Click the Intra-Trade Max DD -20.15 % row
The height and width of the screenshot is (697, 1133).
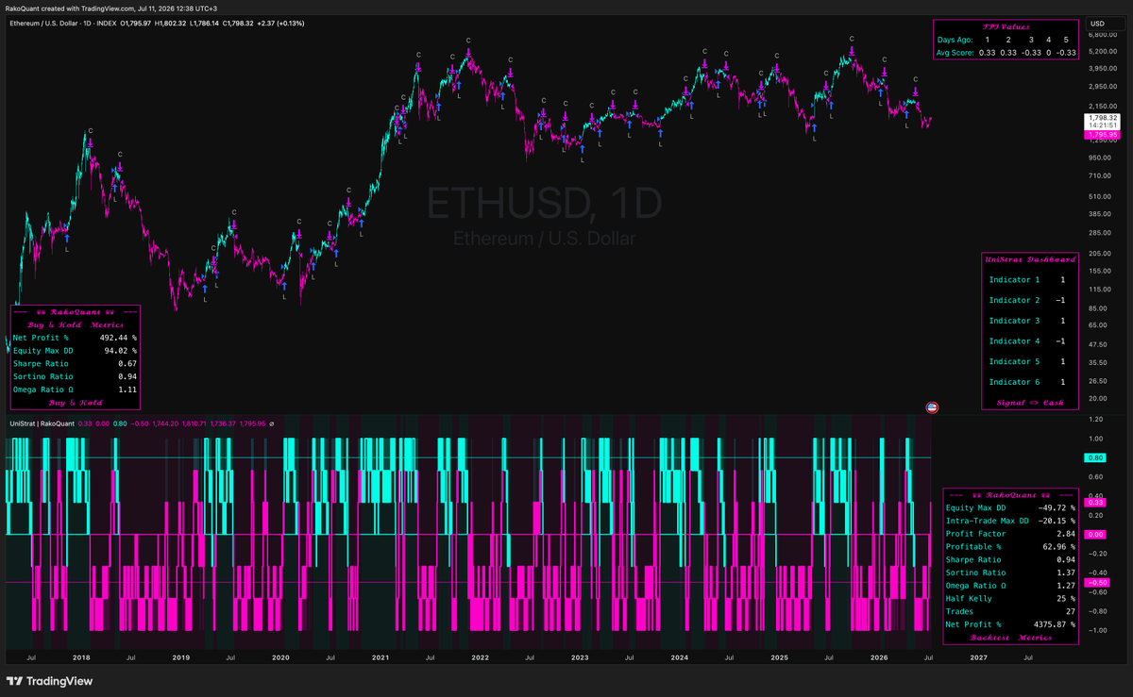pos(1010,521)
